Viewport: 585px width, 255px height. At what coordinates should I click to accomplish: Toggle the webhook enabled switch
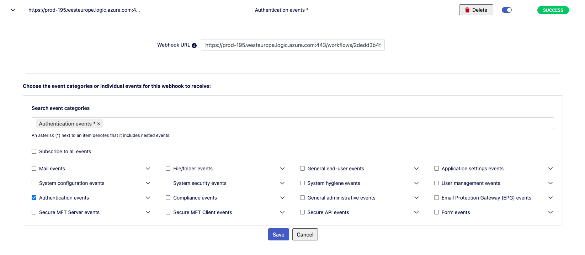tap(507, 10)
